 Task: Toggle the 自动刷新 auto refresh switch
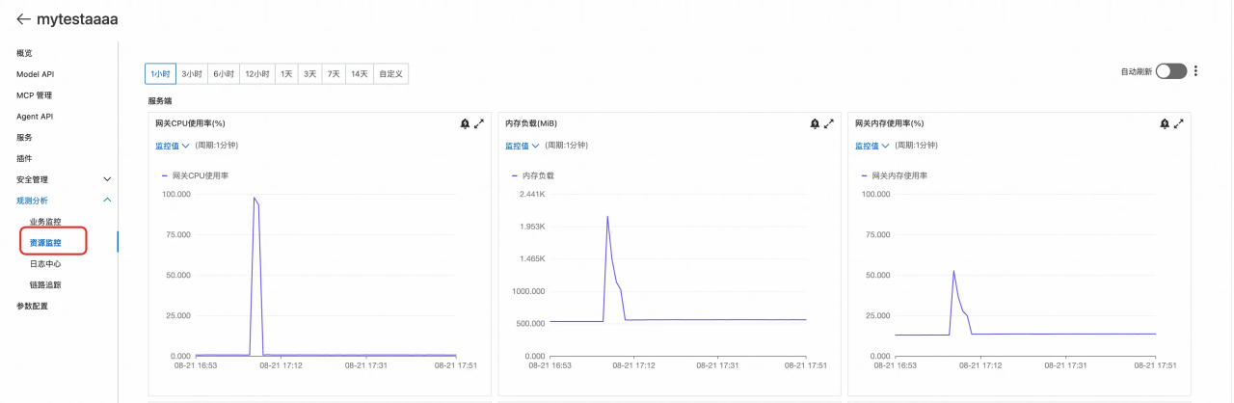pos(1170,71)
